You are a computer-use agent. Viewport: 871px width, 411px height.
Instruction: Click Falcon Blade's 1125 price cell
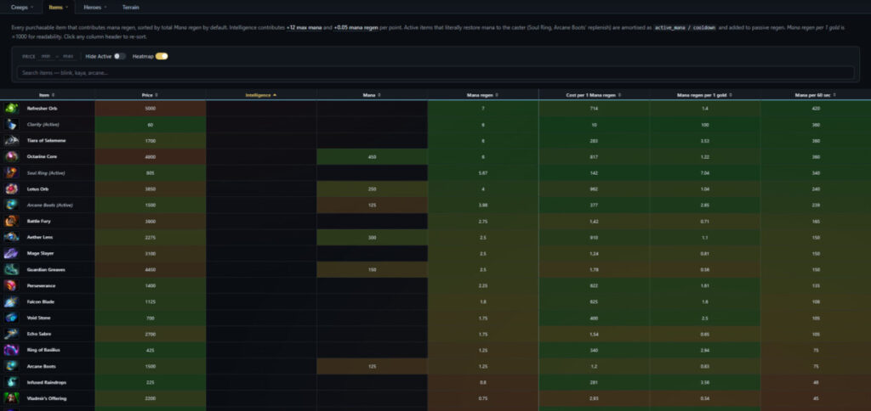pyautogui.click(x=150, y=301)
